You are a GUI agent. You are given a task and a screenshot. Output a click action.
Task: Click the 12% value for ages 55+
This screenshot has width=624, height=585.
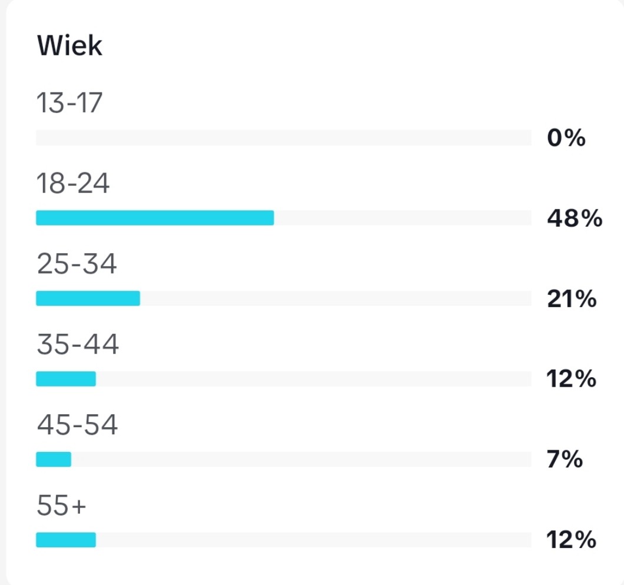tap(571, 540)
